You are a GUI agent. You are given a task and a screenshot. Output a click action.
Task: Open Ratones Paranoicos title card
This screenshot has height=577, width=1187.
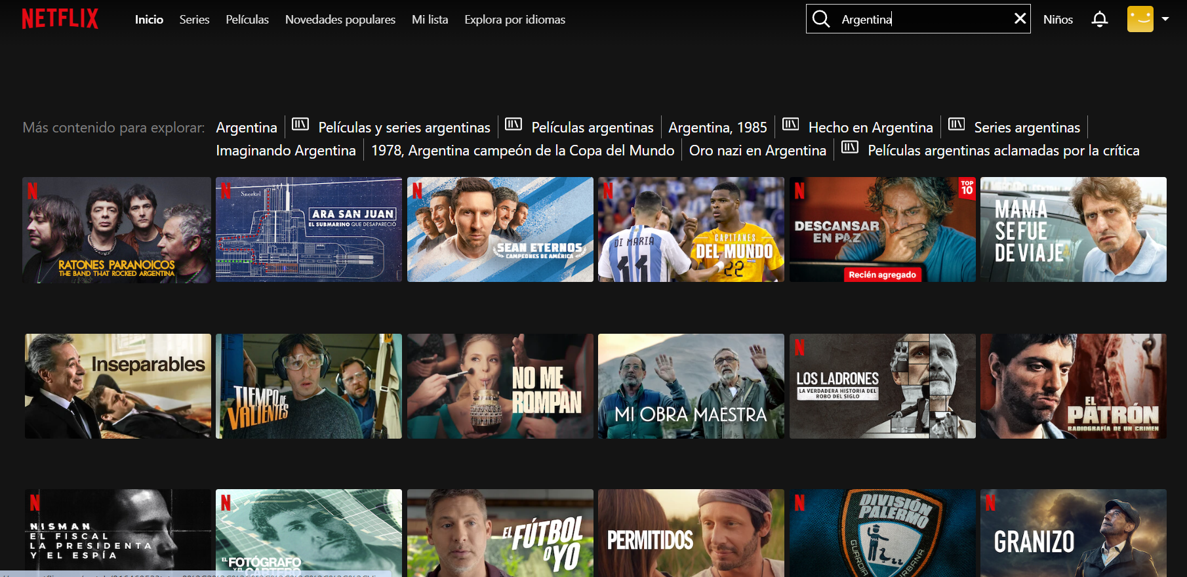coord(117,229)
